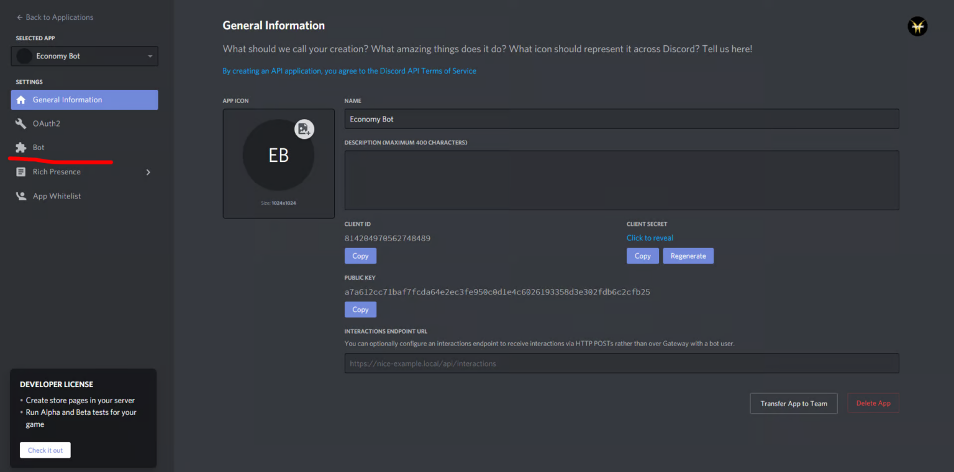Click the App Whitelist person icon
This screenshot has width=954, height=472.
tap(21, 196)
